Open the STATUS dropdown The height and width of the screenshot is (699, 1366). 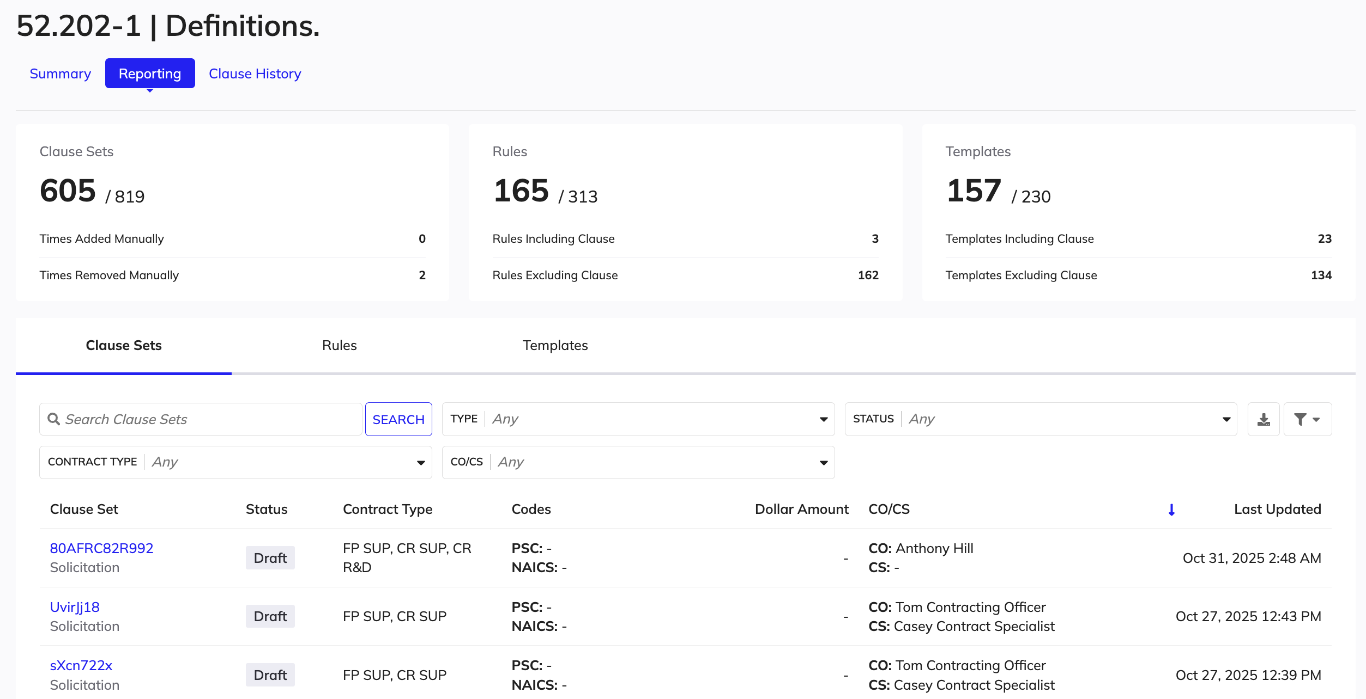pyautogui.click(x=1041, y=419)
